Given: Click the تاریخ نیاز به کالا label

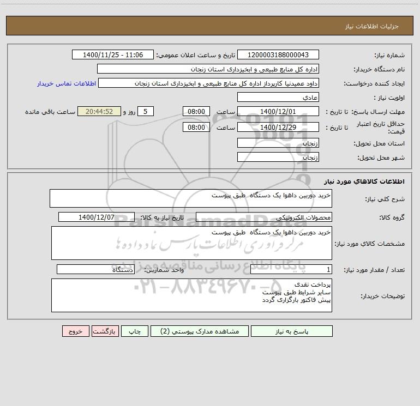Looking at the screenshot, I should tap(162, 217).
